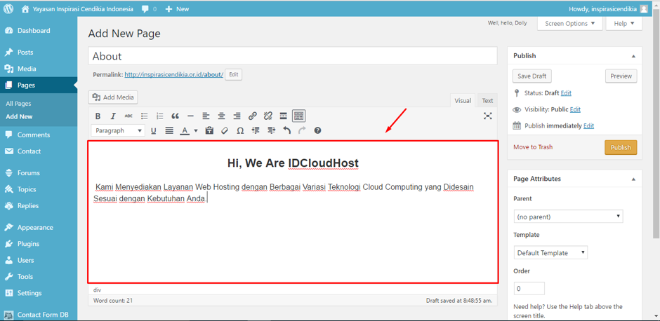Image resolution: width=660 pixels, height=321 pixels.
Task: Open All Pages submenu item
Action: pos(18,103)
